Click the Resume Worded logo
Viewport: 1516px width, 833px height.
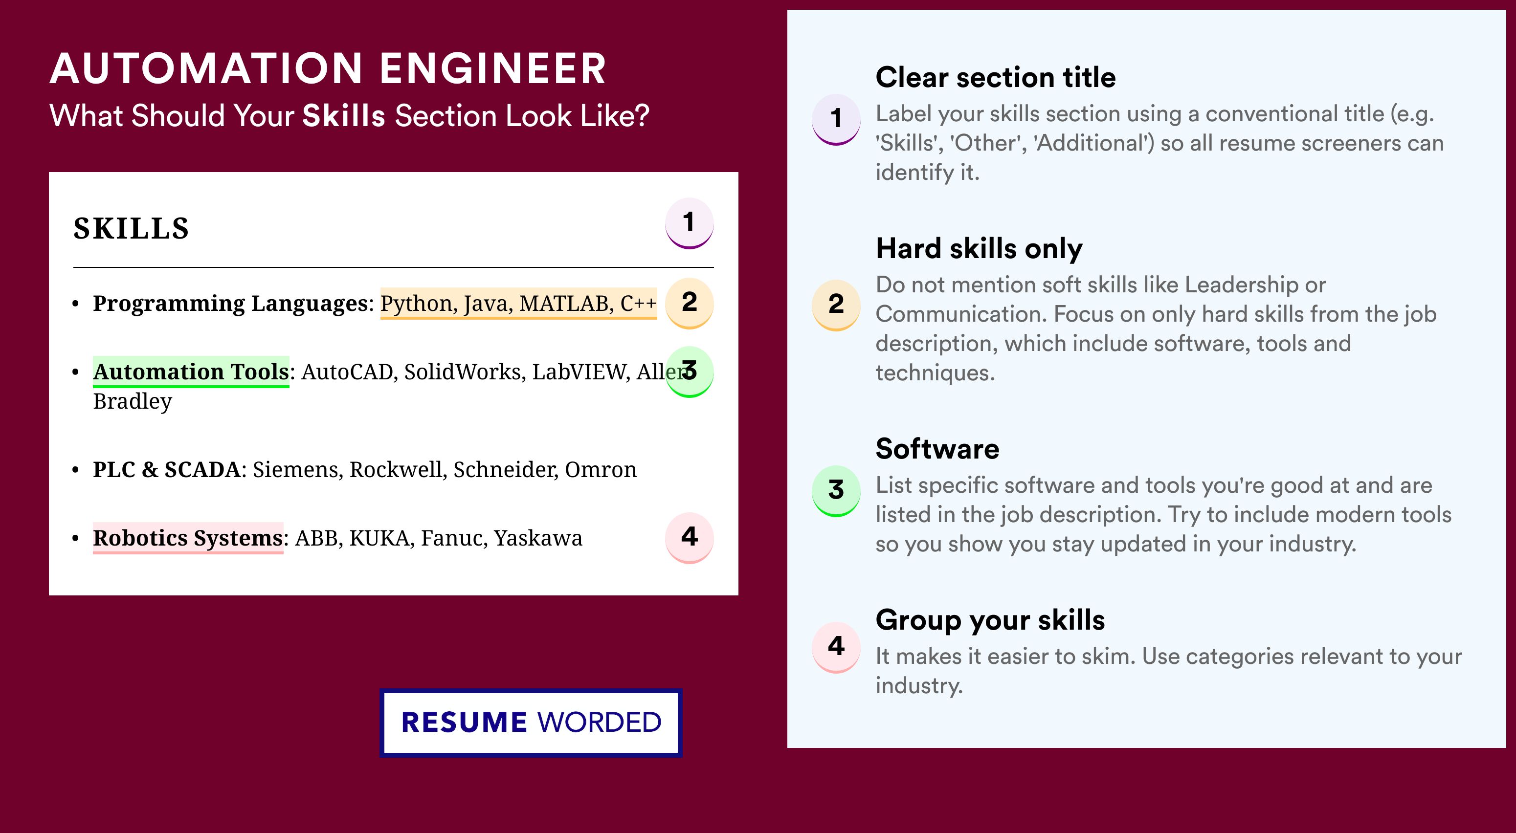click(531, 723)
